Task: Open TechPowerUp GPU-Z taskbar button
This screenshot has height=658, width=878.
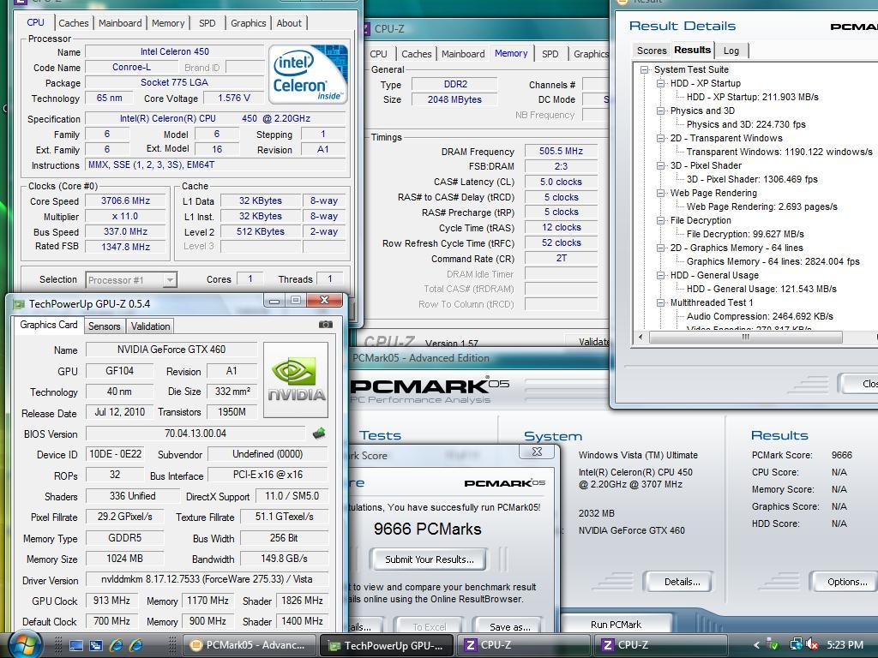Action: coord(388,645)
